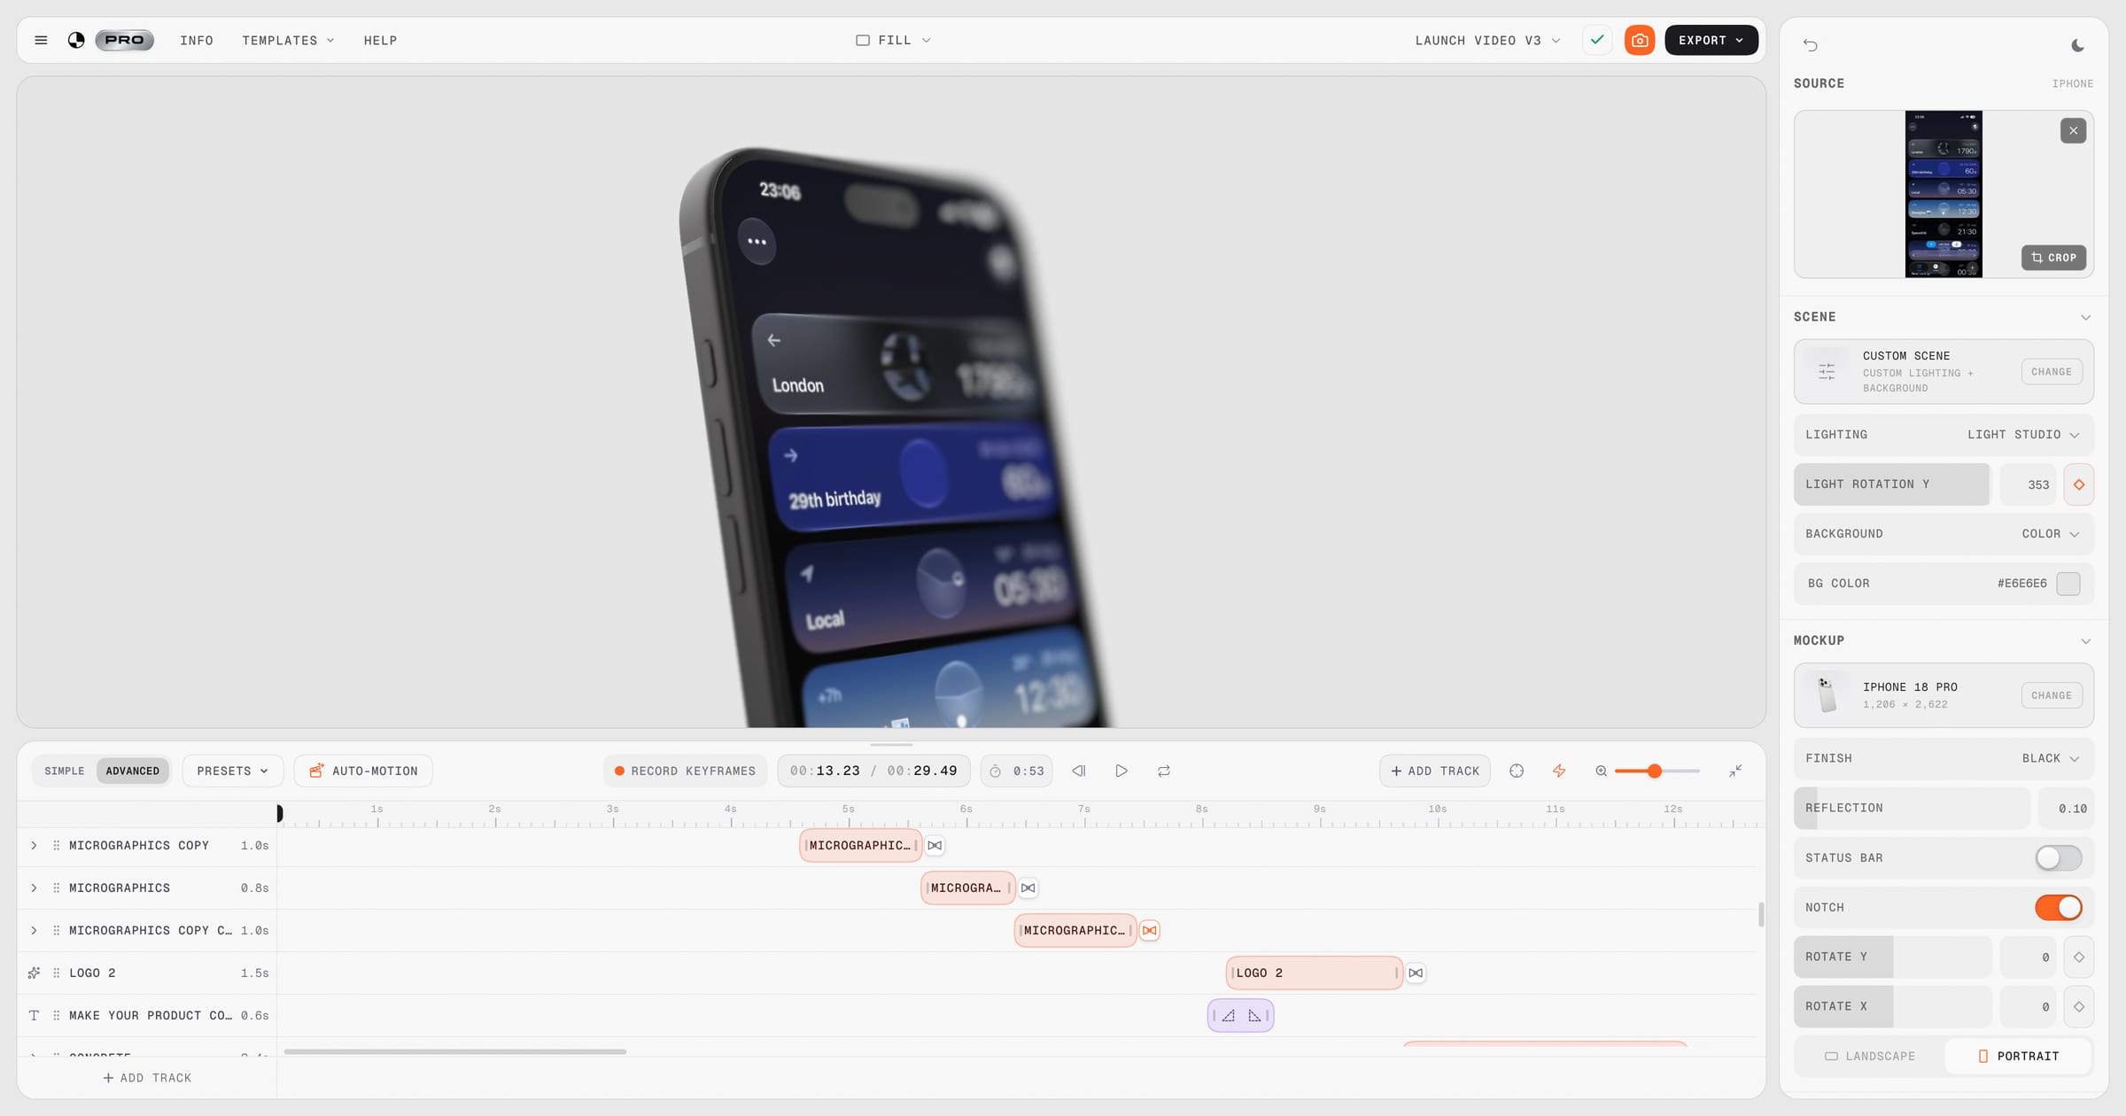Click the Export button
The image size is (2126, 1116).
pos(1711,40)
